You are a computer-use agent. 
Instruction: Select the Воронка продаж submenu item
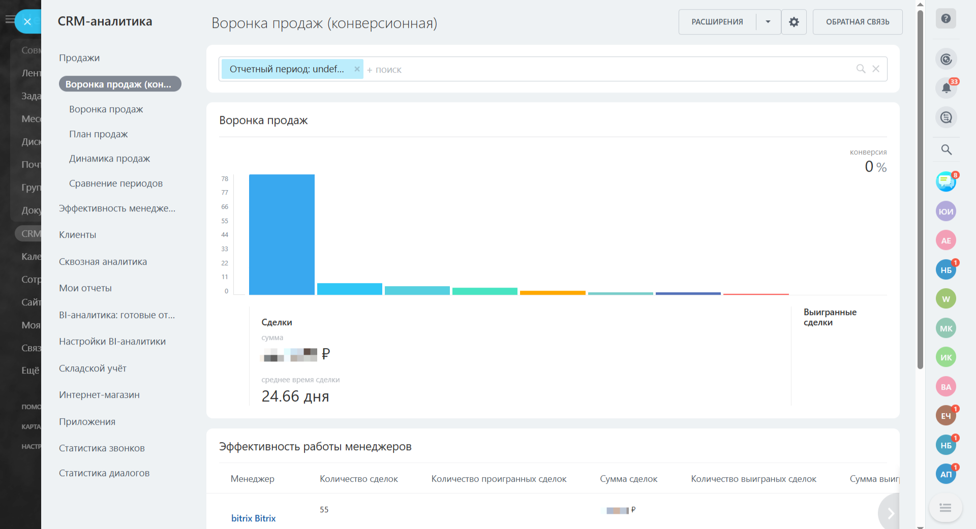pyautogui.click(x=106, y=109)
